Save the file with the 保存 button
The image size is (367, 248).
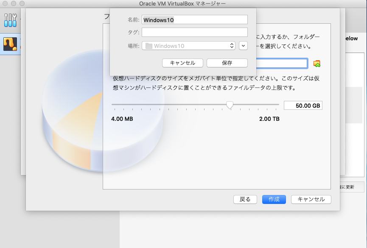[227, 63]
